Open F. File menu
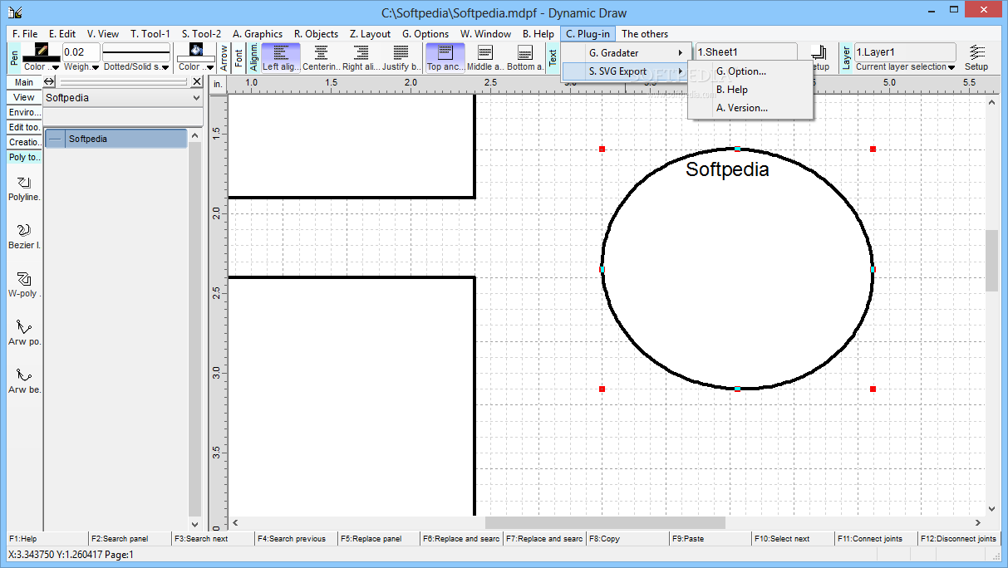Viewport: 1008px width, 568px height. click(x=25, y=34)
